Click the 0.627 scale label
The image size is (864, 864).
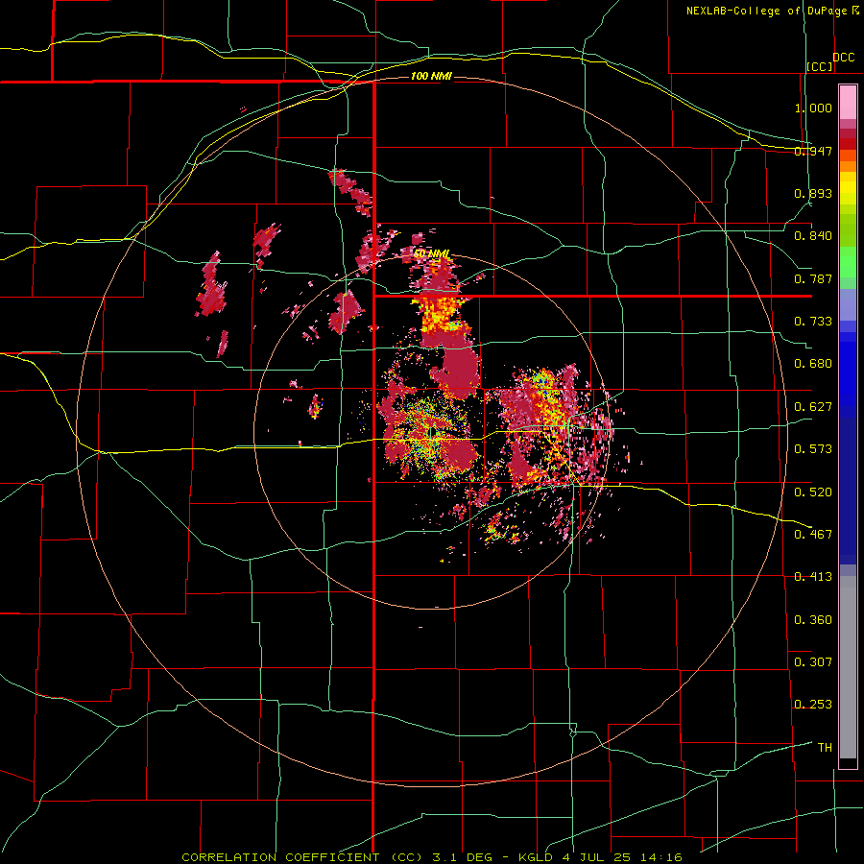tap(813, 407)
